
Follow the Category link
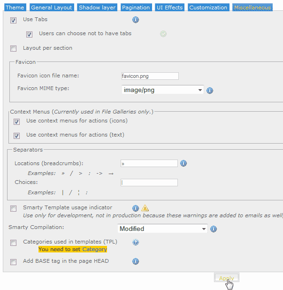coord(94,249)
